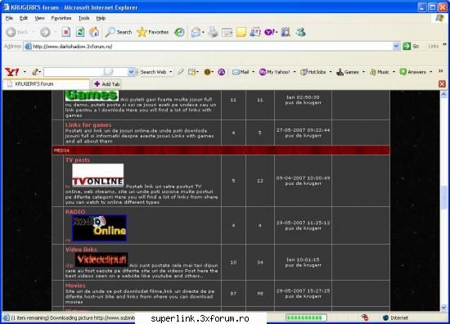The image size is (450, 324).
Task: Click the Search Web button
Action: (x=153, y=72)
